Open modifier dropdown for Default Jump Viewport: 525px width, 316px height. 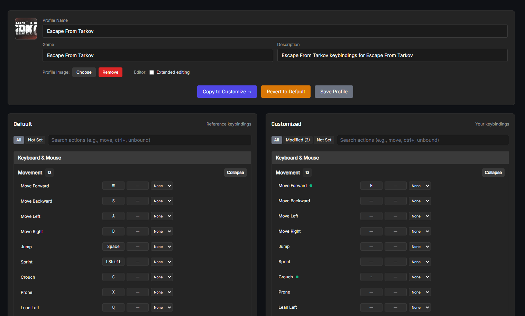pos(162,247)
